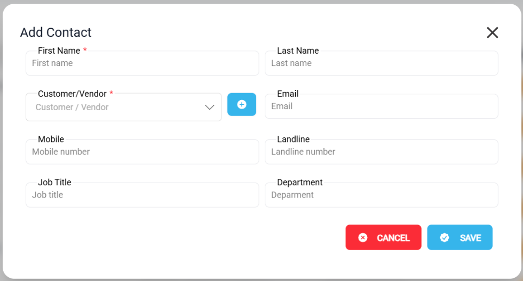
Task: Click the Job Title label text
Action: click(54, 183)
